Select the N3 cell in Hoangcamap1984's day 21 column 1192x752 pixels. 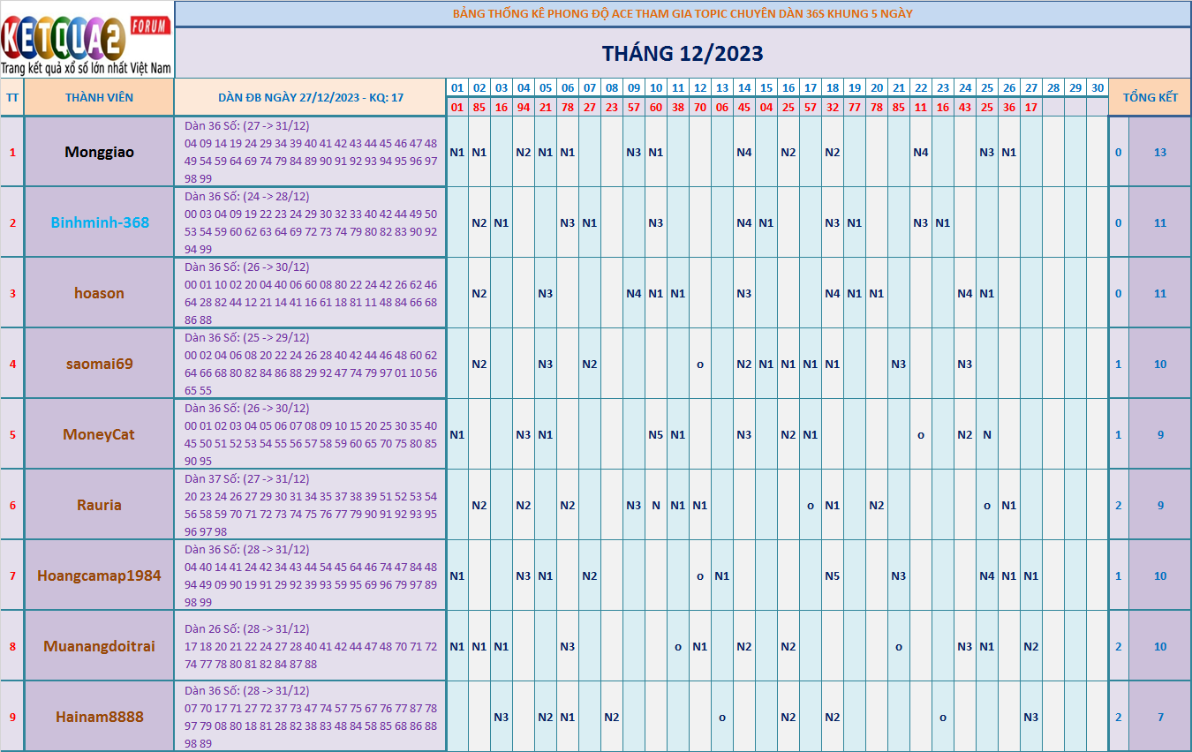tap(899, 575)
